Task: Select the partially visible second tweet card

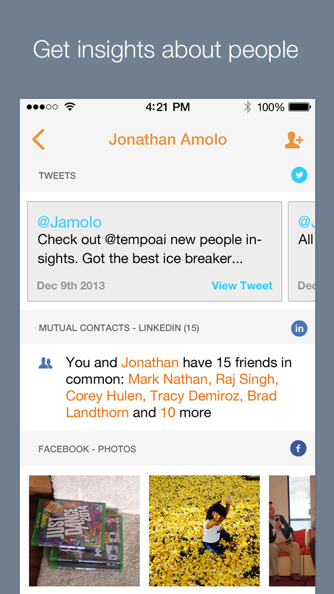Action: (x=302, y=252)
